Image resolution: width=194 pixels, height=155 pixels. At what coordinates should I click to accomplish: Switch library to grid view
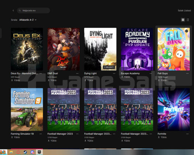click(183, 20)
